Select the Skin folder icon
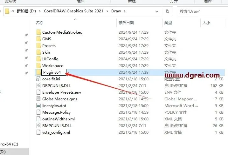The height and width of the screenshot is (155, 228). [x=38, y=52]
